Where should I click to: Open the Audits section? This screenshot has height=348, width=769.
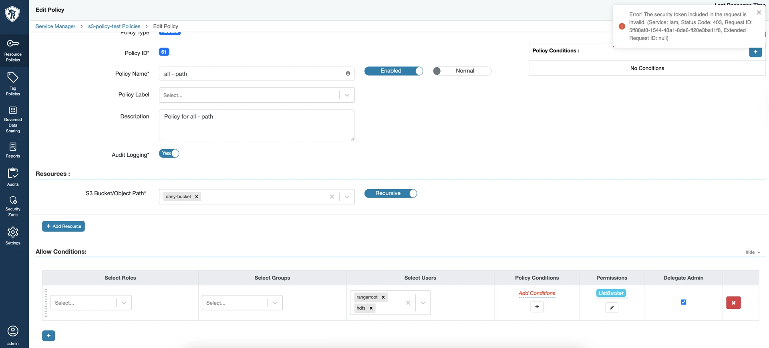pyautogui.click(x=13, y=177)
